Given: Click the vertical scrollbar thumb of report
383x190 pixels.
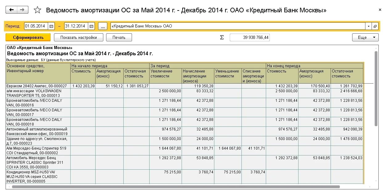Looking at the screenshot, I should point(376,88).
